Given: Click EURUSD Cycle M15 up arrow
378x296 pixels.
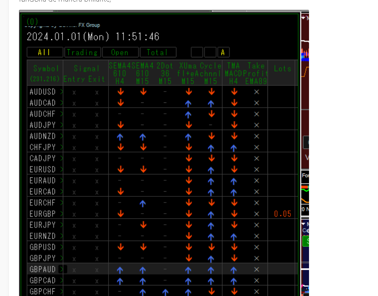Looking at the screenshot, I should click(211, 170).
